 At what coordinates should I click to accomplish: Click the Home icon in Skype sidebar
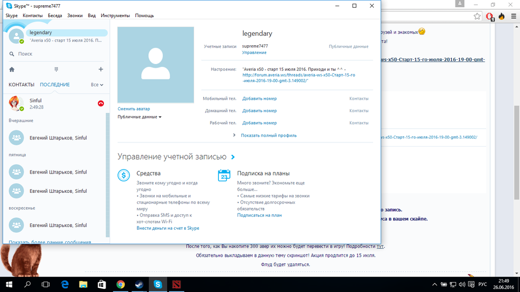coord(12,69)
